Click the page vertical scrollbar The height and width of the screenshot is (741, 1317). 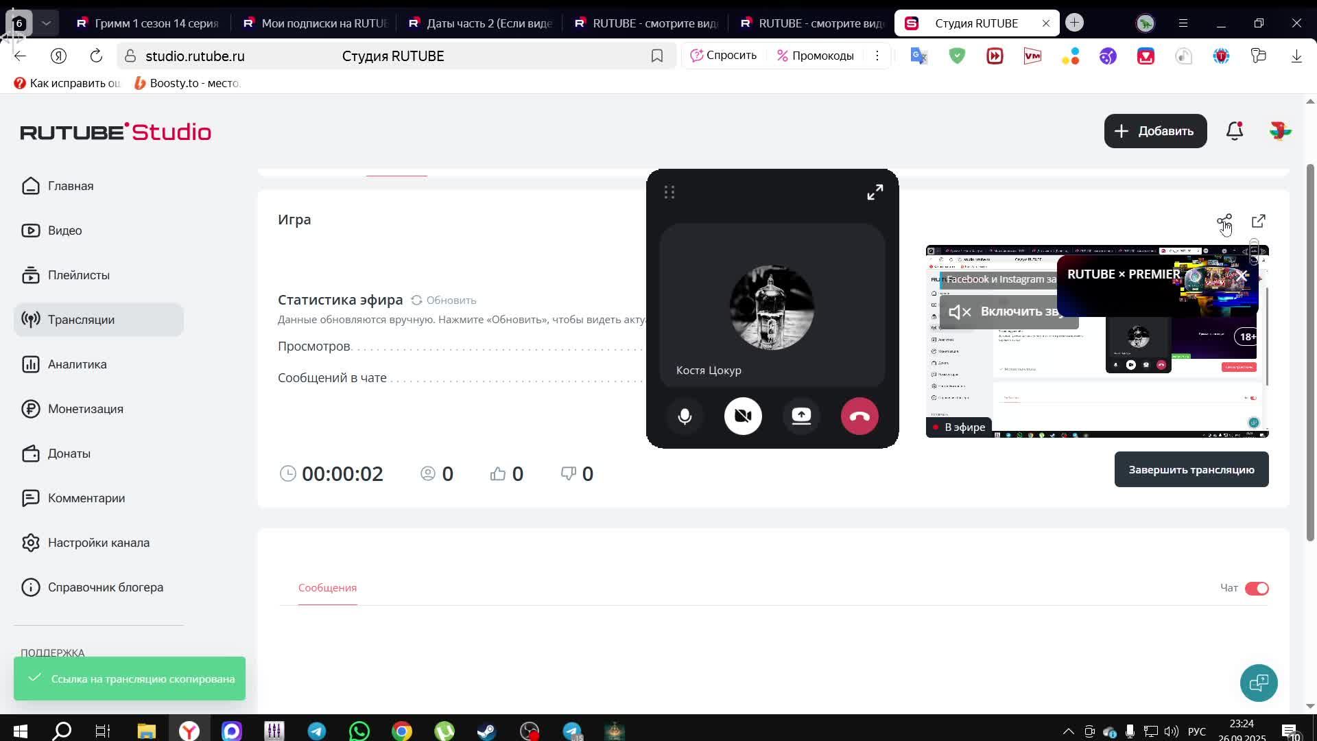point(1309,350)
